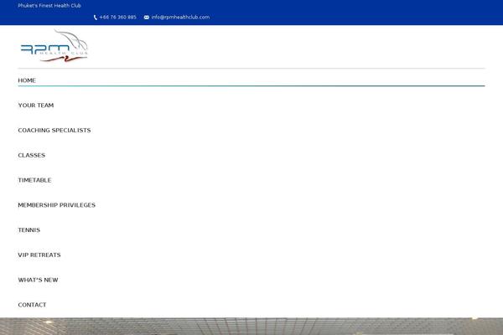This screenshot has height=335, width=503.
Task: Email info@rpmhealthclub.com
Action: coord(180,18)
